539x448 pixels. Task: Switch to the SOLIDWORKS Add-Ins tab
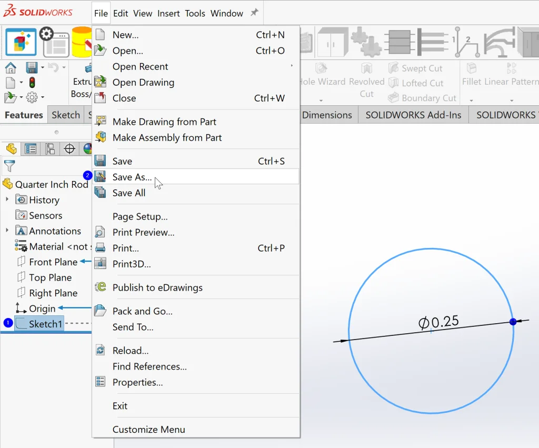413,115
